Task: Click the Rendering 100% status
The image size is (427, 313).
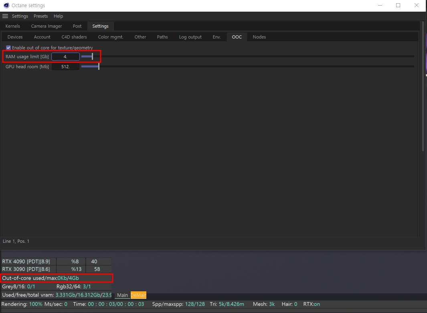Action: pos(22,304)
